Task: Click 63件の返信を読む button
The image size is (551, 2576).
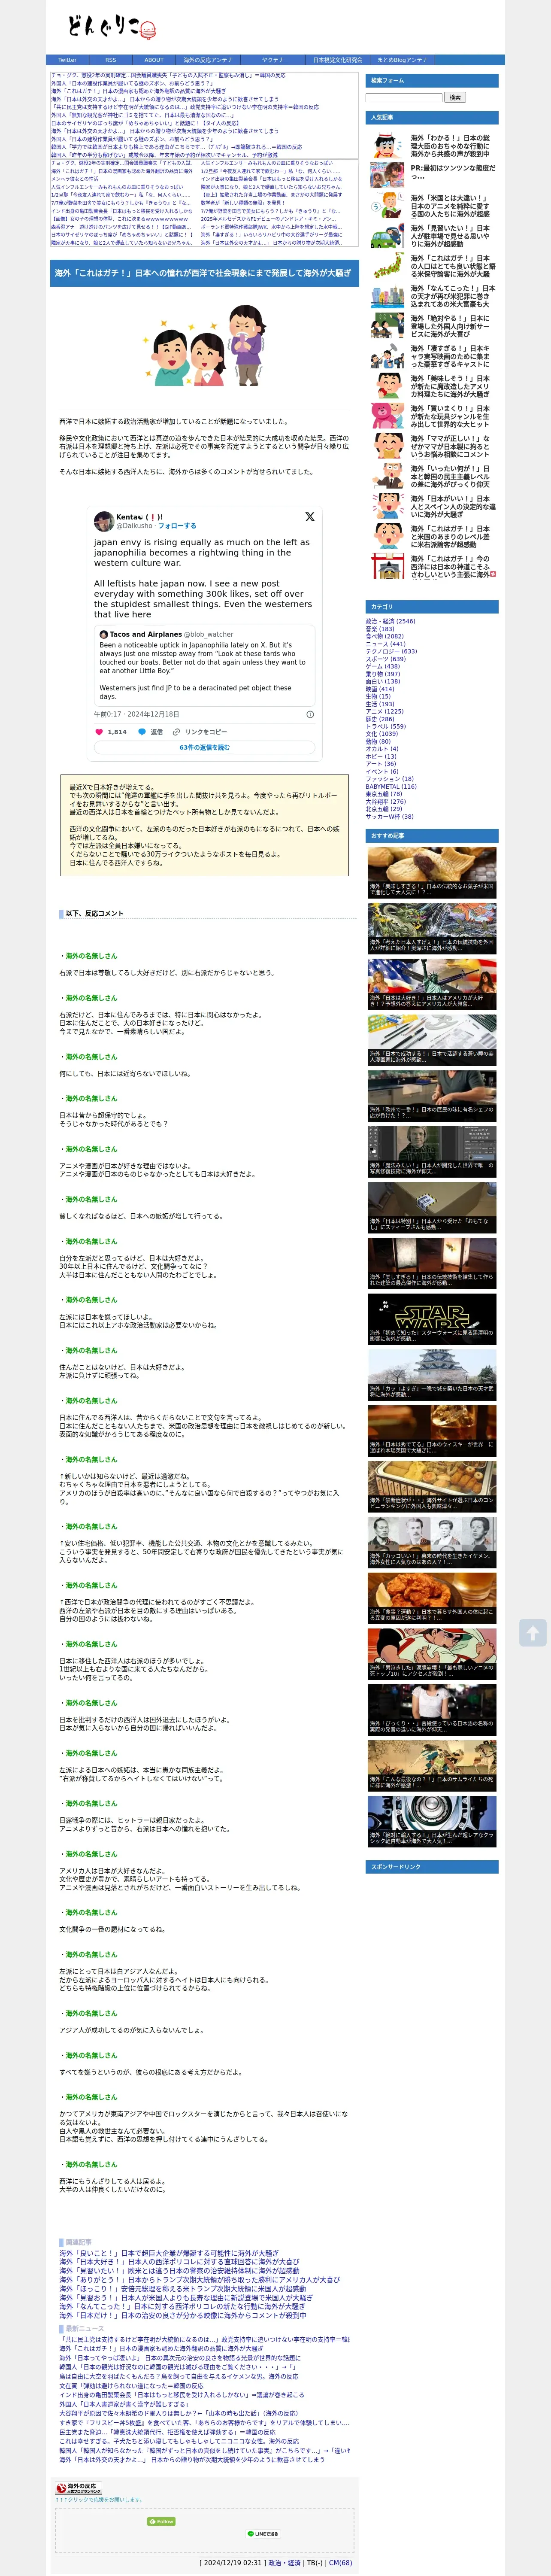Action: click(x=204, y=747)
